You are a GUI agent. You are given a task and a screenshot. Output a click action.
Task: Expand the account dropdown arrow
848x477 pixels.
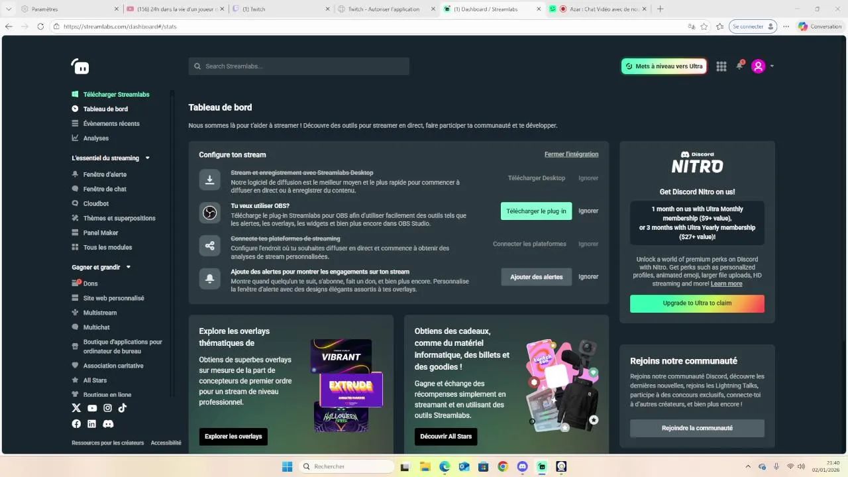tap(772, 66)
